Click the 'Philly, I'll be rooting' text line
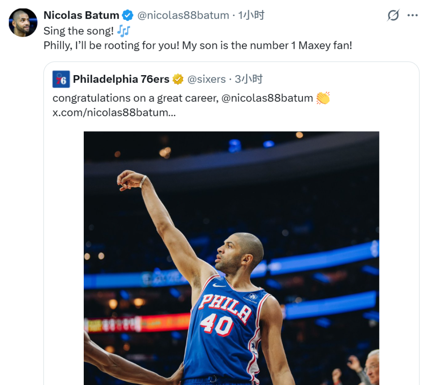The width and height of the screenshot is (430, 385). pos(198,46)
